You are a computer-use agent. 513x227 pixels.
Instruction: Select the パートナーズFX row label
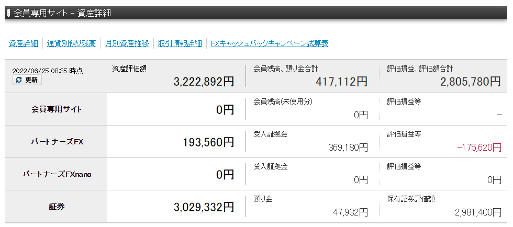click(57, 142)
